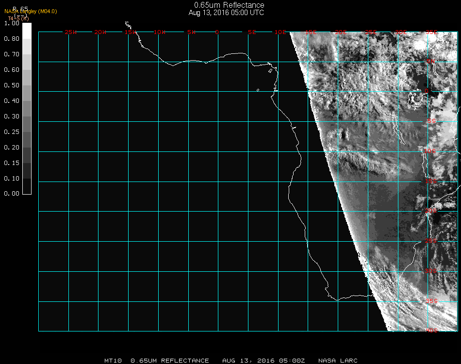Click the colorbar value "0.15"
The height and width of the screenshot is (364, 461).
point(12,163)
